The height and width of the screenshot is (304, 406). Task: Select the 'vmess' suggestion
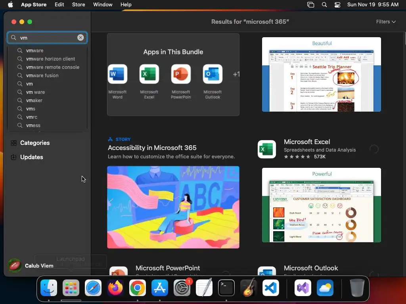point(47,125)
